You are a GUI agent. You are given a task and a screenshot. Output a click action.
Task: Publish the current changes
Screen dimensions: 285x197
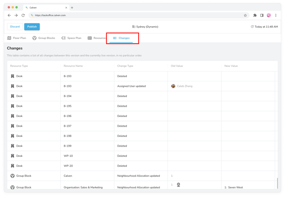pyautogui.click(x=32, y=27)
